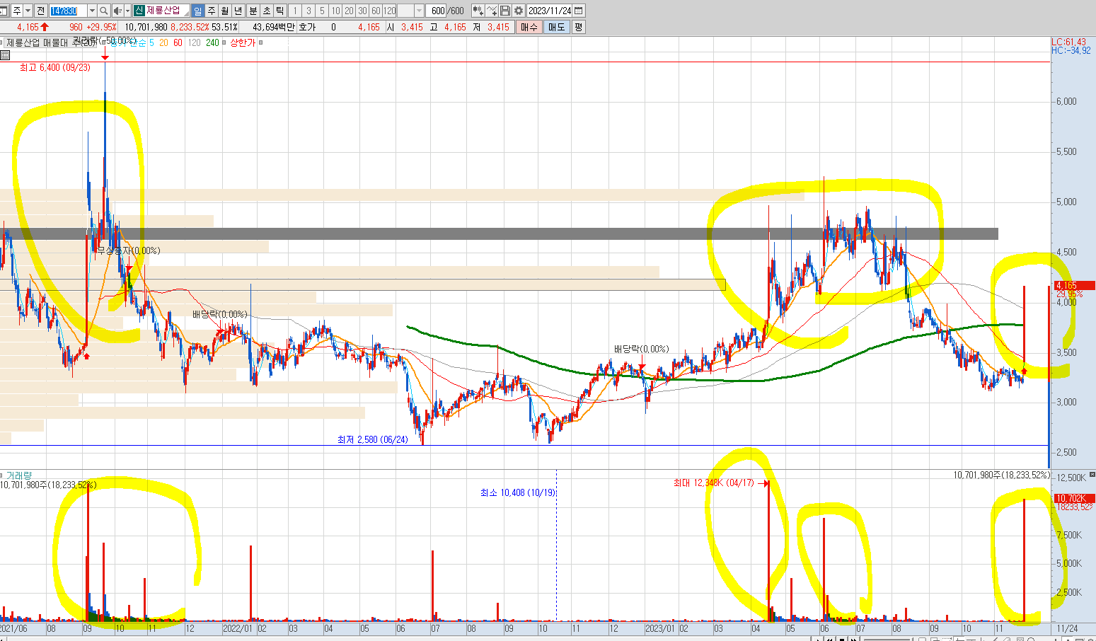Select interval 120 preset
This screenshot has height=641, width=1096.
coord(389,11)
